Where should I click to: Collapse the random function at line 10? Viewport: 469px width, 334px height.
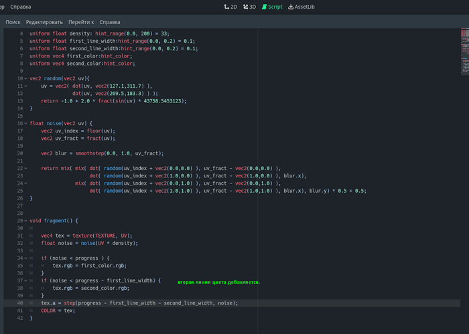point(25,79)
